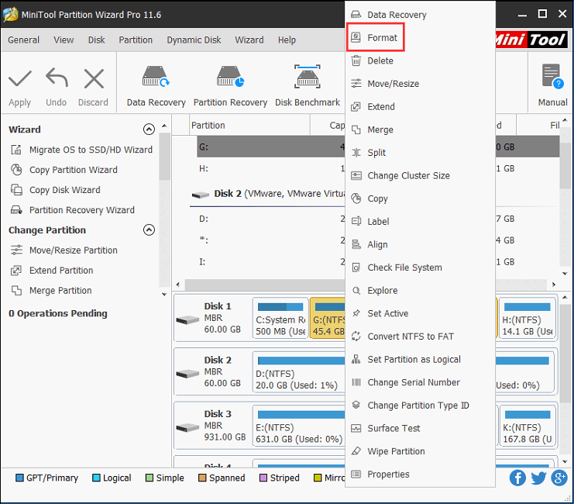Select the D:(NTFS) partition on Disk 2
The image size is (574, 504).
pyautogui.click(x=298, y=374)
